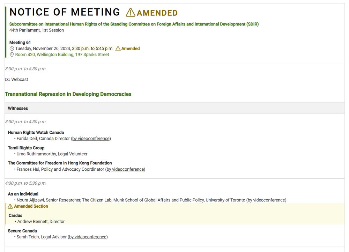Click Frances Hui's by videoconference link
349x252 pixels.
point(125,169)
